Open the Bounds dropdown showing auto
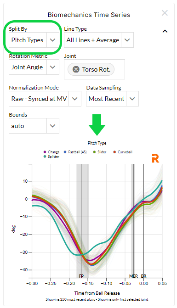This screenshot has width=177, height=308. 34,126
